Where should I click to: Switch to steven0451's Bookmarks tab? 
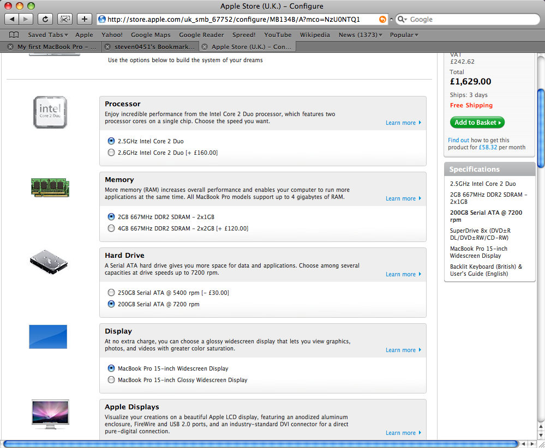[x=154, y=47]
